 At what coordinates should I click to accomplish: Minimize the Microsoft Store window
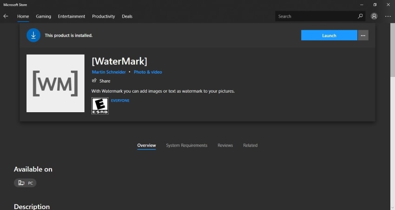tap(362, 5)
